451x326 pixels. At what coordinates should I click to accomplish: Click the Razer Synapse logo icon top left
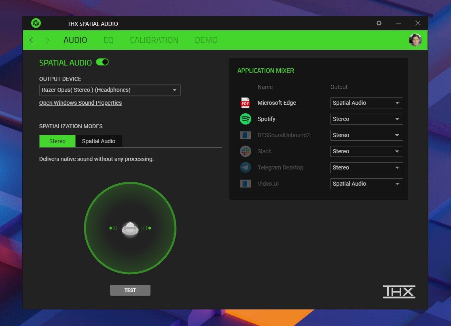click(36, 23)
